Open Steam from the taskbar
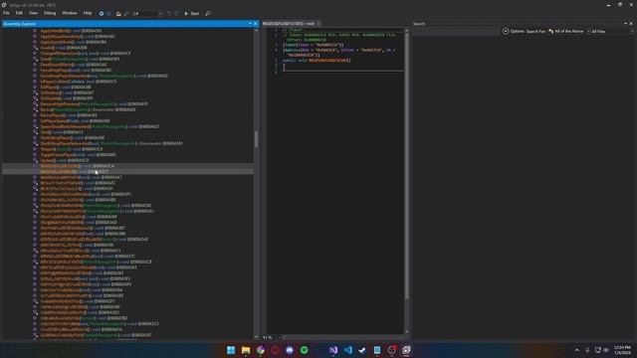The height and width of the screenshot is (358, 637). tap(362, 350)
